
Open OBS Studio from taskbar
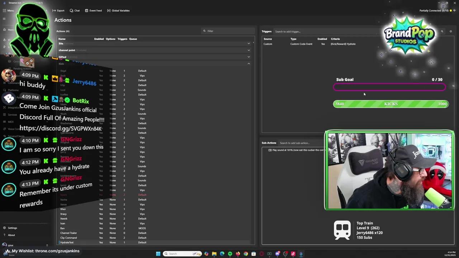[x=285, y=254]
